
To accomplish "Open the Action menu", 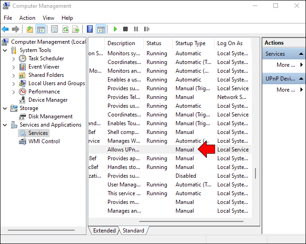I will [27, 18].
